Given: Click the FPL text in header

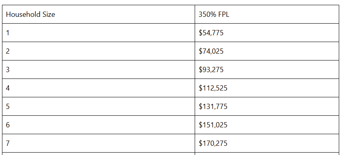Looking at the screenshot, I should tap(224, 14).
